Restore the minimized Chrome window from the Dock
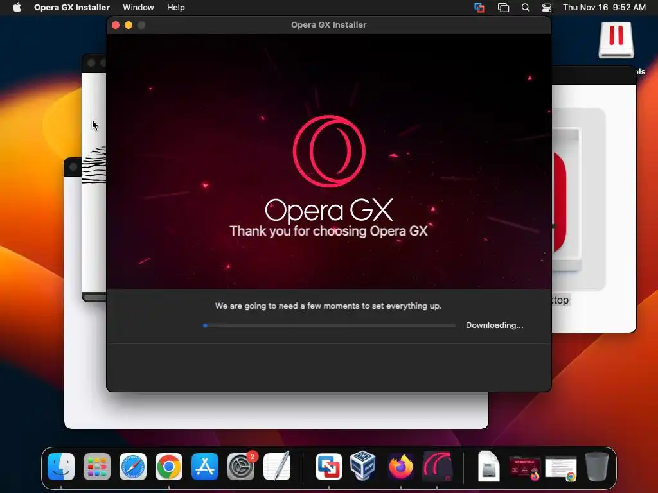 pos(560,468)
